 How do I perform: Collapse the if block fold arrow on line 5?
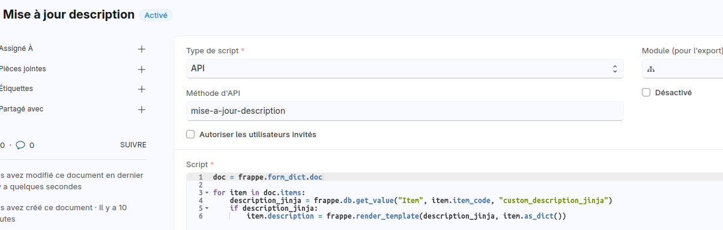[207, 208]
